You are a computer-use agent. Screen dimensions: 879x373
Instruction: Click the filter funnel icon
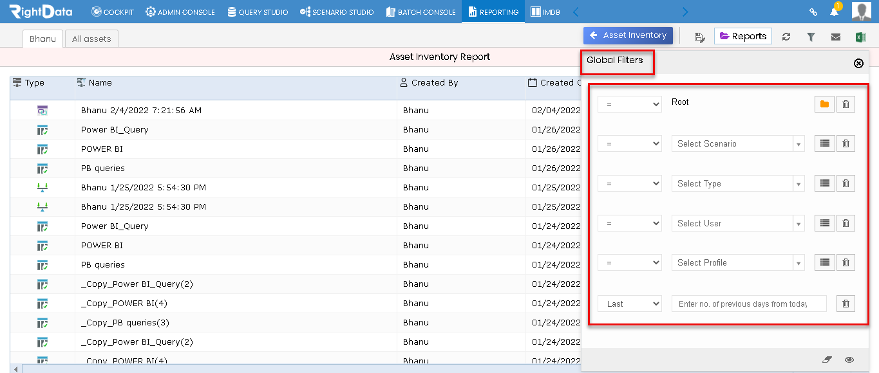click(x=811, y=37)
